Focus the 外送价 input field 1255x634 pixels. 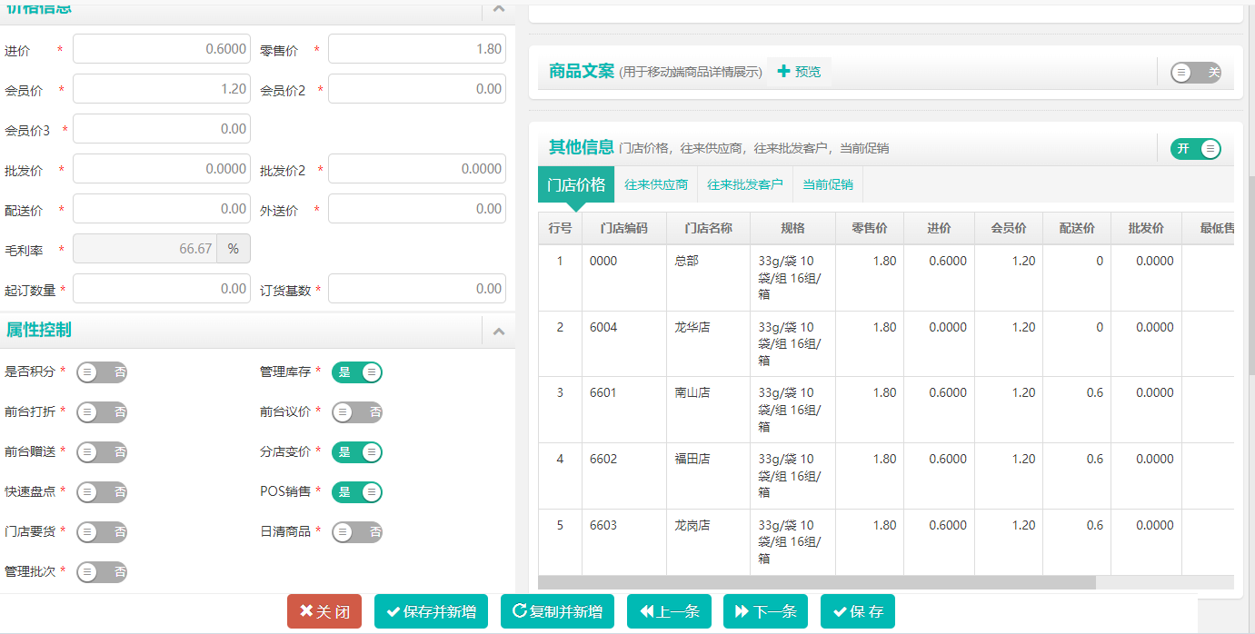tap(417, 209)
